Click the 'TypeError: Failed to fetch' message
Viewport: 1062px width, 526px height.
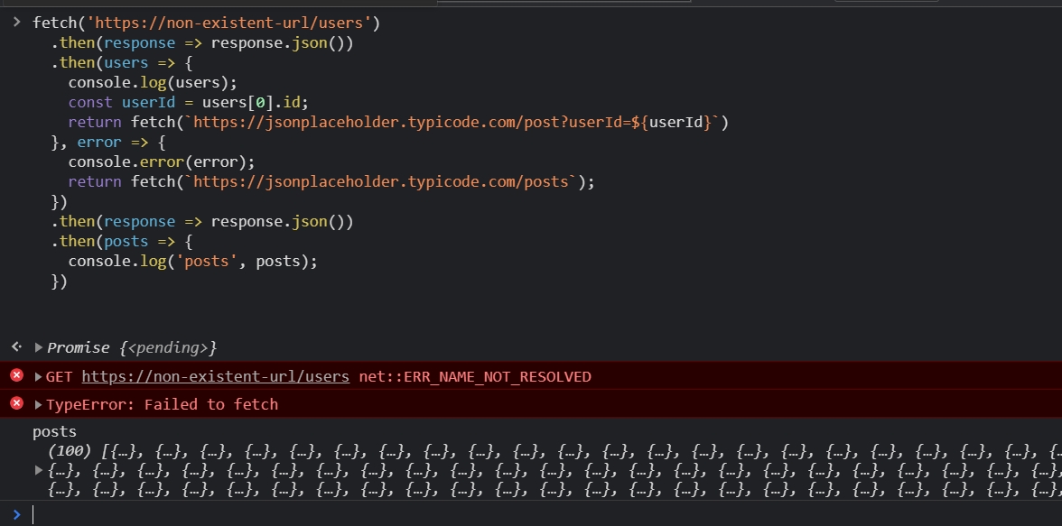coord(163,404)
